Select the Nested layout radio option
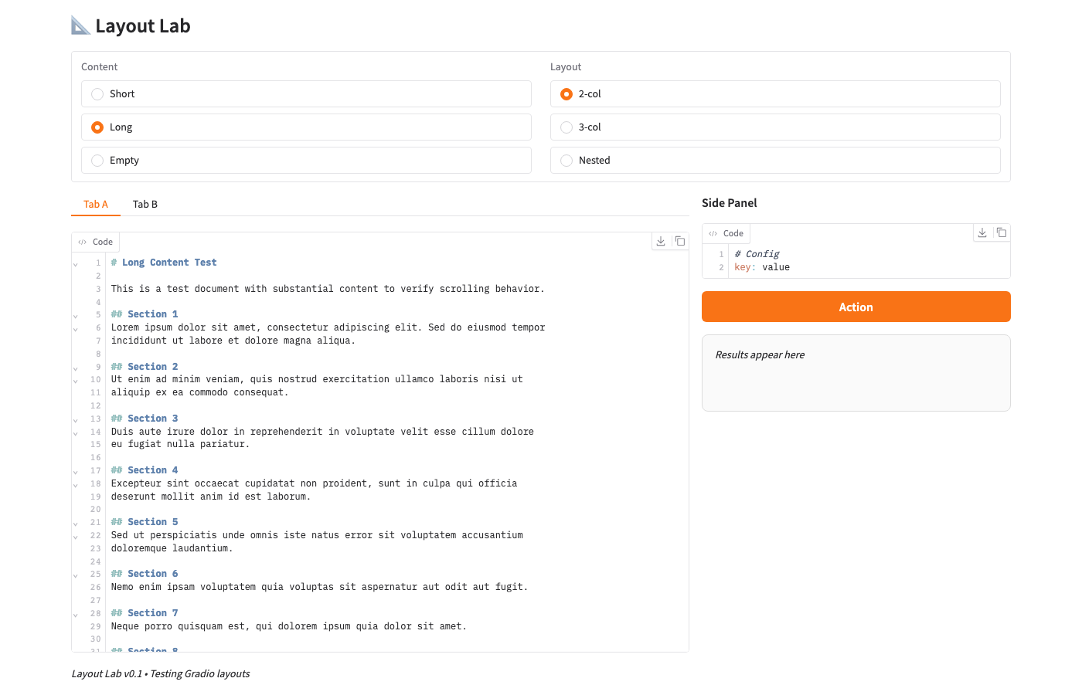 click(567, 161)
